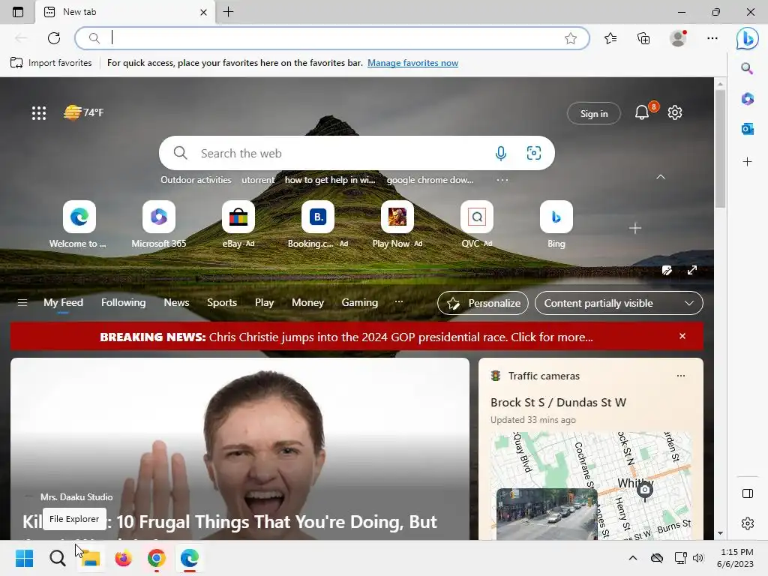Viewport: 768px width, 576px height.
Task: Open a new tab with plus button
Action: click(x=228, y=12)
